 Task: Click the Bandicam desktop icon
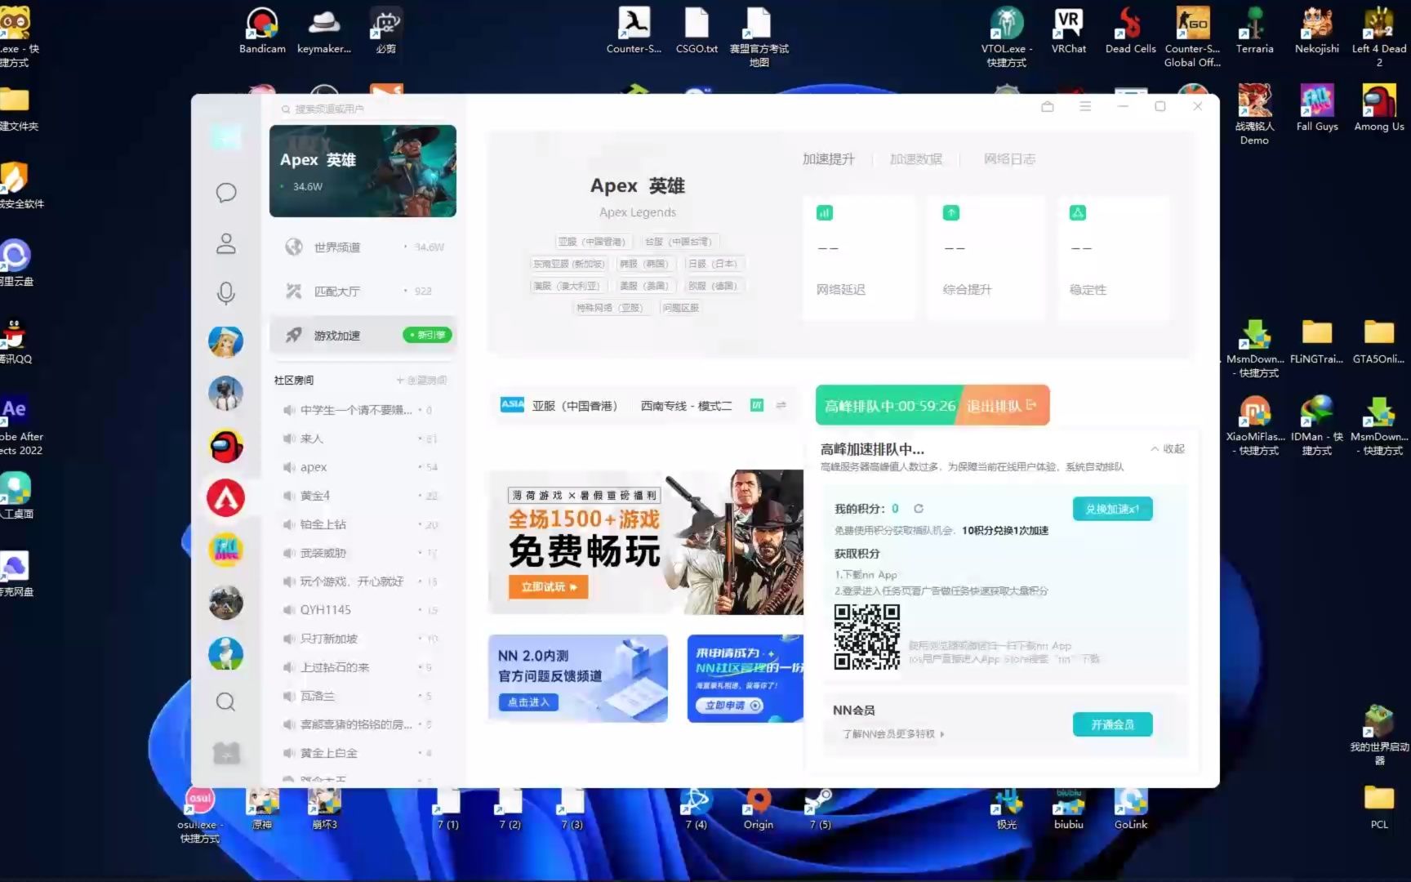click(262, 30)
